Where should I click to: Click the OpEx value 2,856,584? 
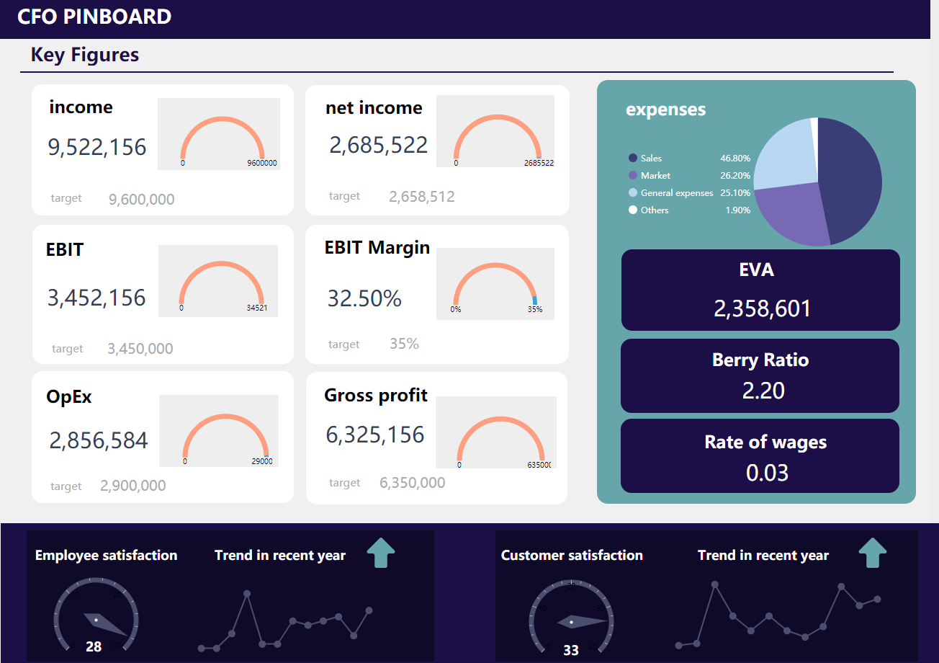point(99,440)
